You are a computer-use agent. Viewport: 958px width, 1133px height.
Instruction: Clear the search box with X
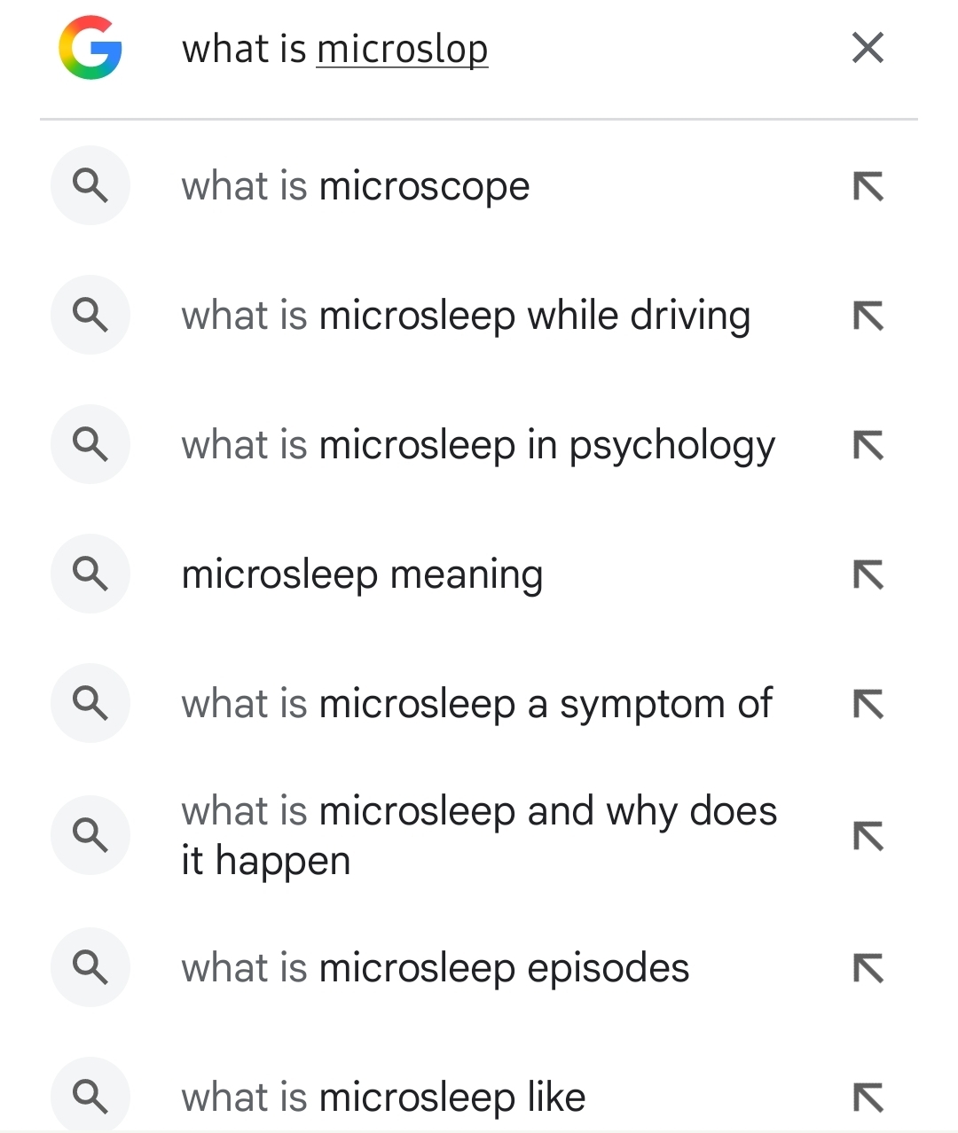[x=868, y=48]
